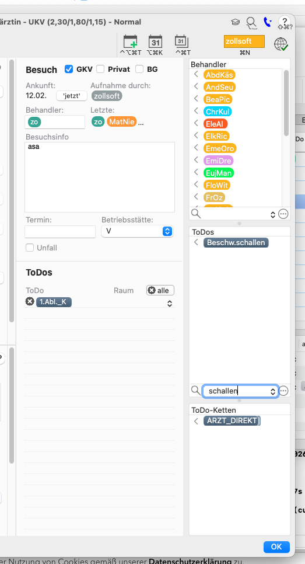Uncheck the GKV checkbox
Image resolution: width=305 pixels, height=564 pixels.
coord(69,69)
